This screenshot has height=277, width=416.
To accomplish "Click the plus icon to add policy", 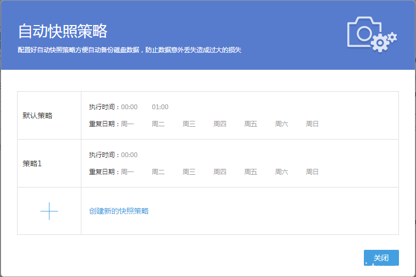I will point(49,211).
